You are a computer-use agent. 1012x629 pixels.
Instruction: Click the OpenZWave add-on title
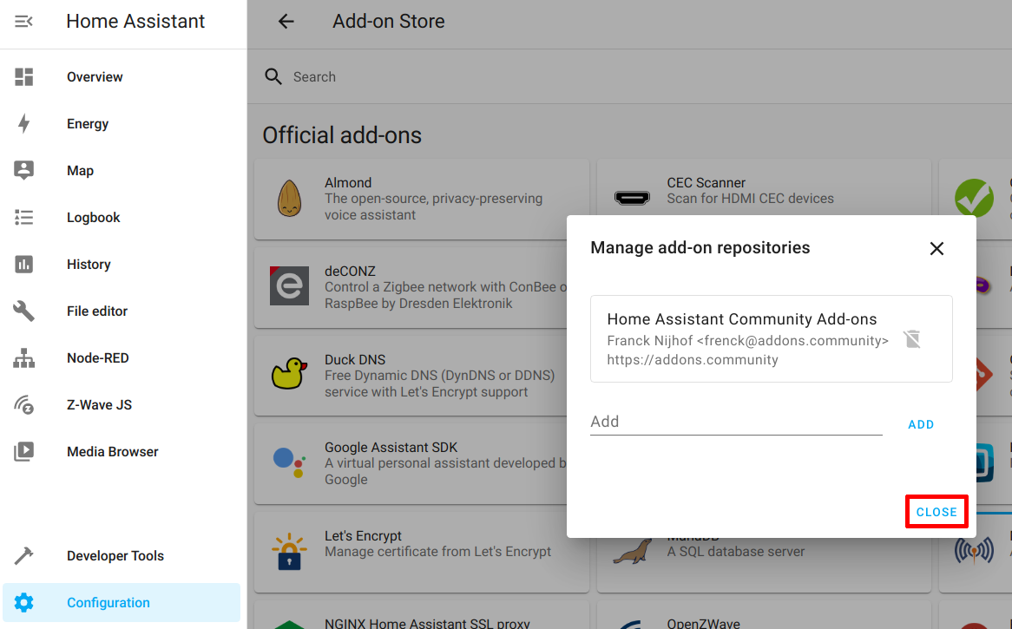point(704,623)
